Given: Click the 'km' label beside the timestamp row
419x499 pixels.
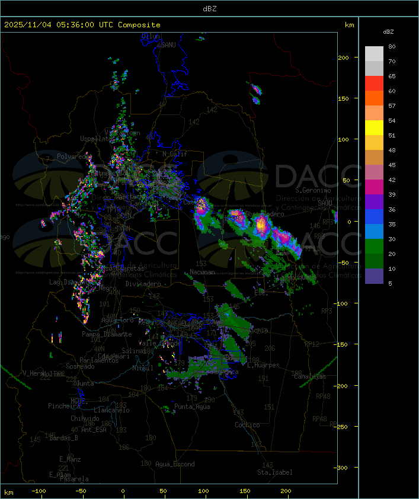Looking at the screenshot, I should [349, 25].
